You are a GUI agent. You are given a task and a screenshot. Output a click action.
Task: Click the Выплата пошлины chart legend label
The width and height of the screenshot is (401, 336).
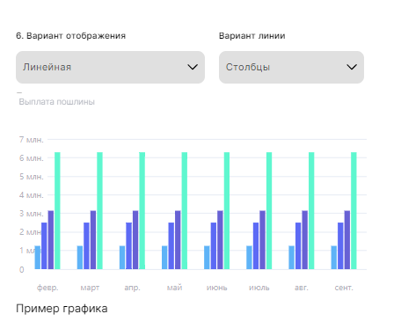[x=57, y=102]
